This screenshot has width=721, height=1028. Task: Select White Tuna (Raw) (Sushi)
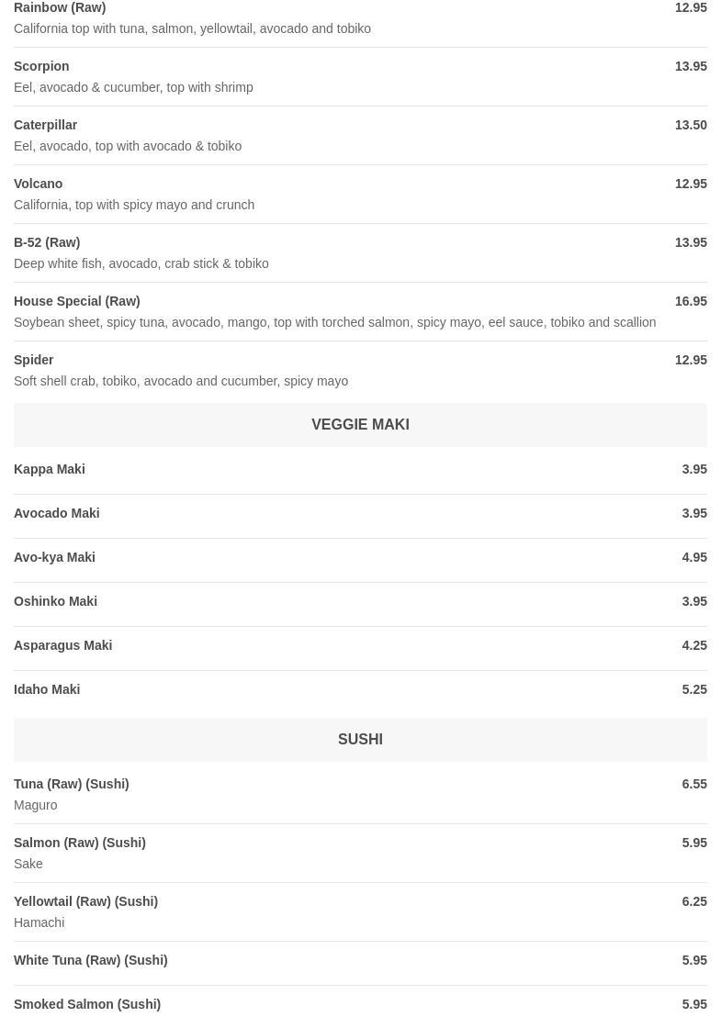360,960
